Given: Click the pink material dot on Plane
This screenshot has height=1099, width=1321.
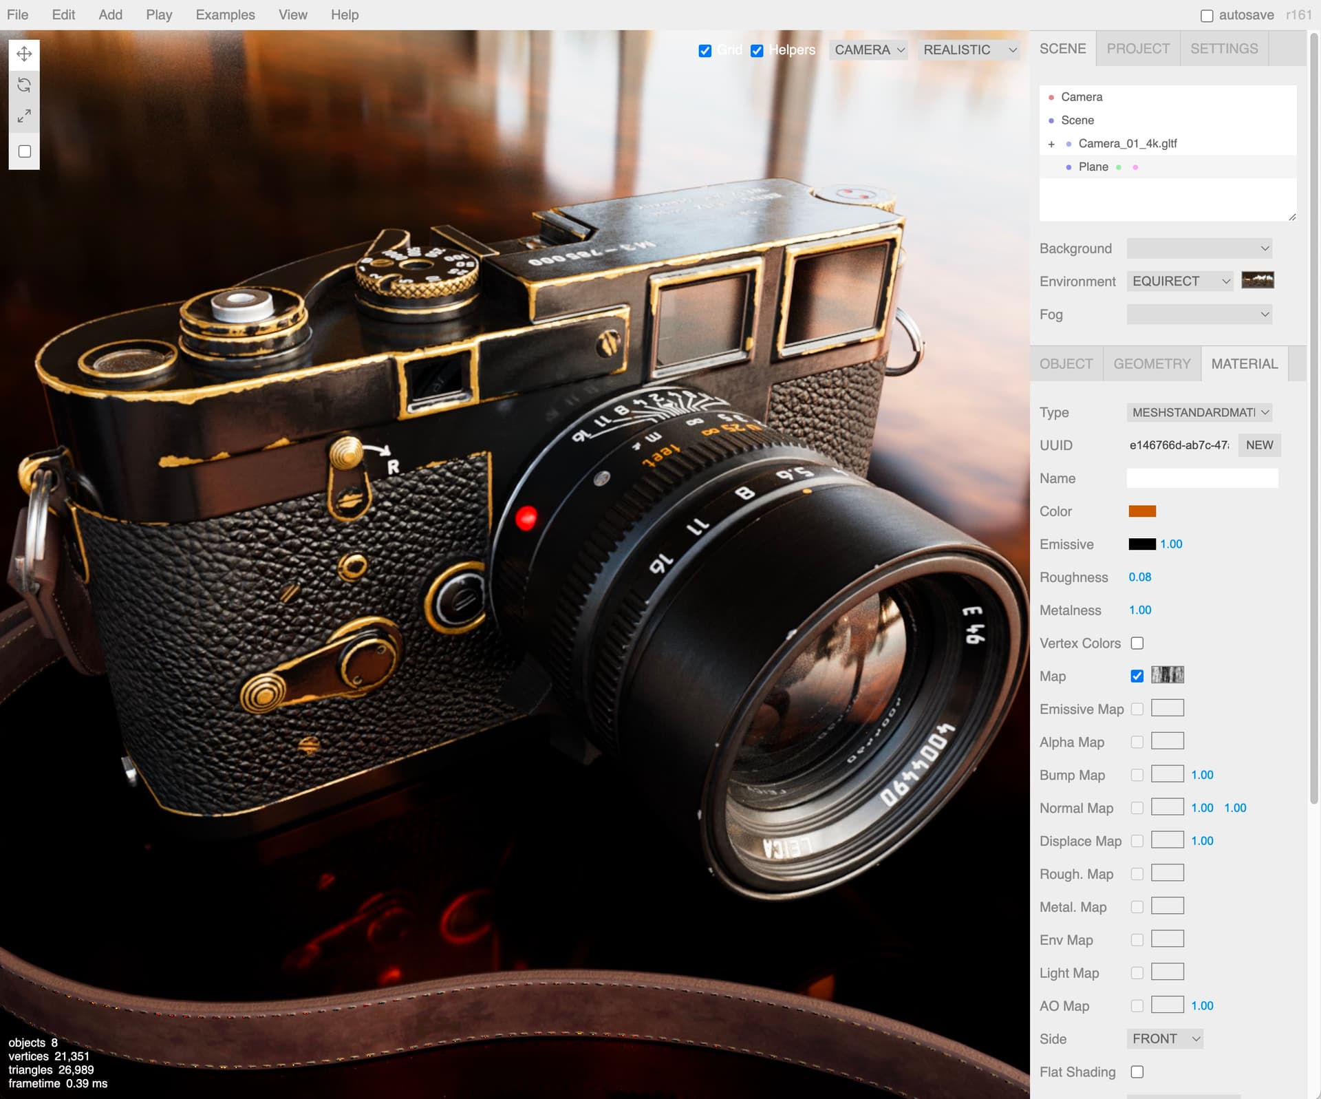Looking at the screenshot, I should pos(1135,167).
